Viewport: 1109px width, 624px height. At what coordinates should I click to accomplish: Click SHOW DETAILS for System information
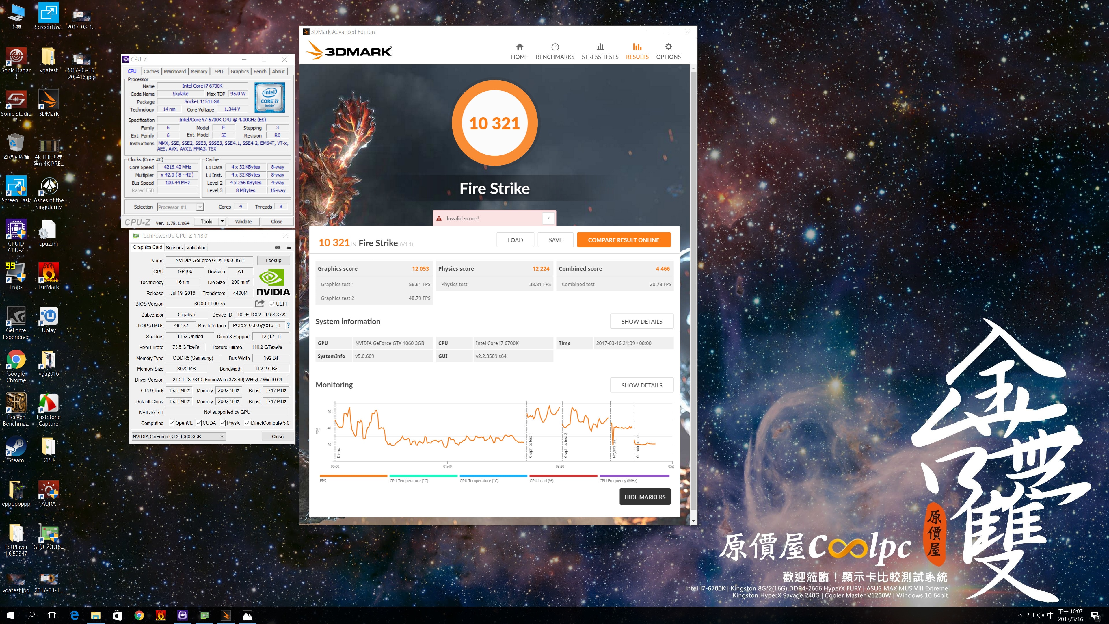pos(641,321)
